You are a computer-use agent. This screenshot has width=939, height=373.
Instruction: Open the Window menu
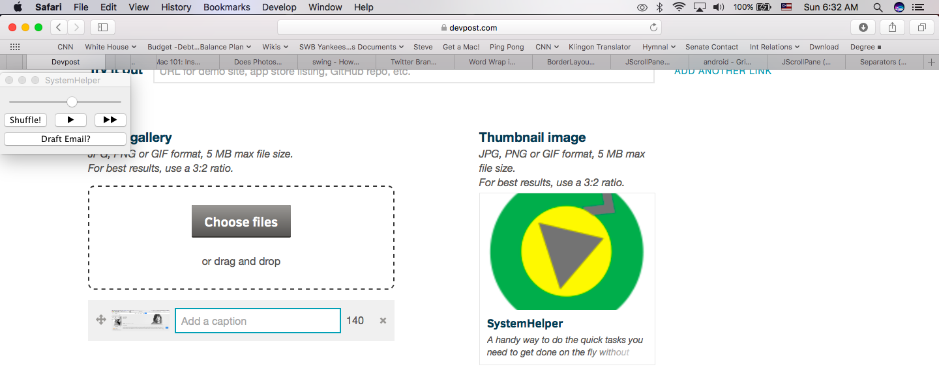click(325, 7)
